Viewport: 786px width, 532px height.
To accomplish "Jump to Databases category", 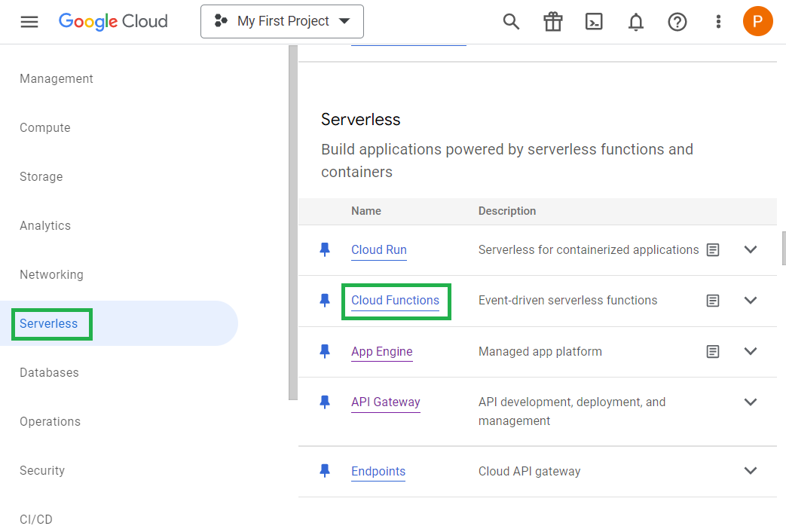I will (49, 372).
